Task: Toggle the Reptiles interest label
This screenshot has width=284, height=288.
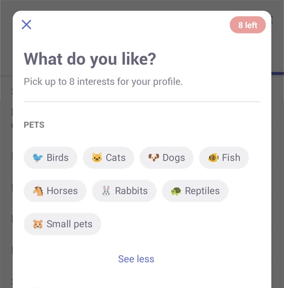Action: click(x=202, y=191)
